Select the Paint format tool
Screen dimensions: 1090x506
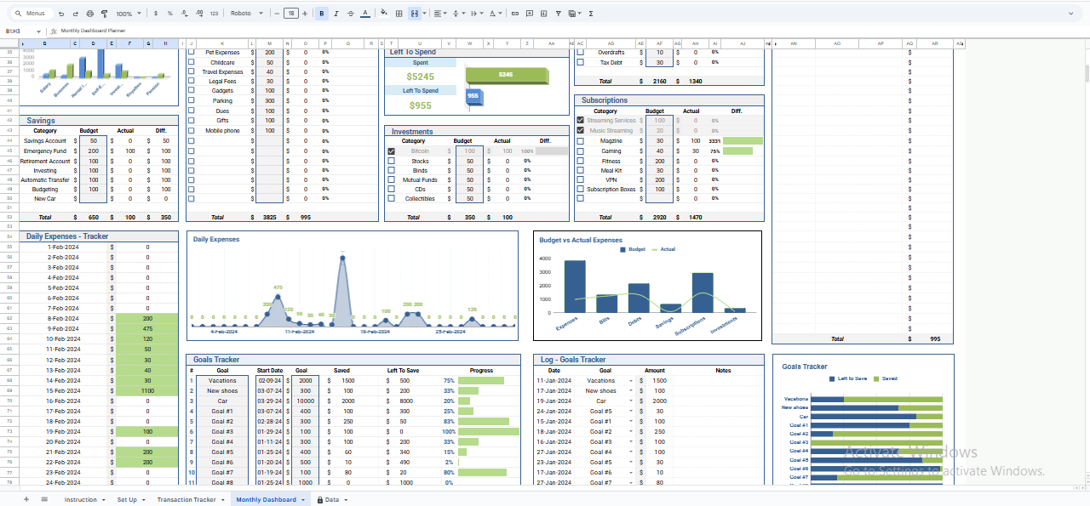tap(104, 13)
